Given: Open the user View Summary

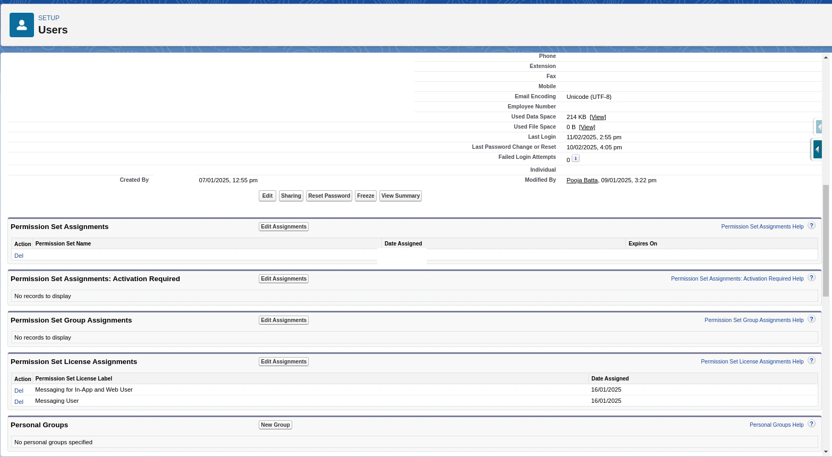Looking at the screenshot, I should coord(400,196).
